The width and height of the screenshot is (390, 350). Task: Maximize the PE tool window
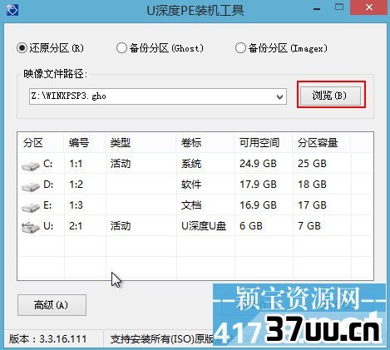click(339, 7)
